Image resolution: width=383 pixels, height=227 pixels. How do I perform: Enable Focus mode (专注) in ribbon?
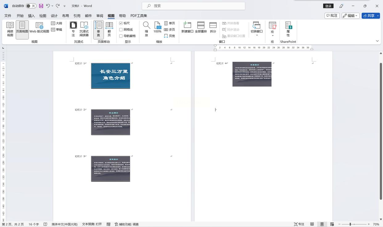coord(73,30)
